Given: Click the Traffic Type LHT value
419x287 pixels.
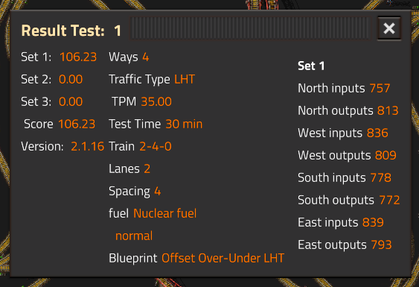Looking at the screenshot, I should click(185, 80).
